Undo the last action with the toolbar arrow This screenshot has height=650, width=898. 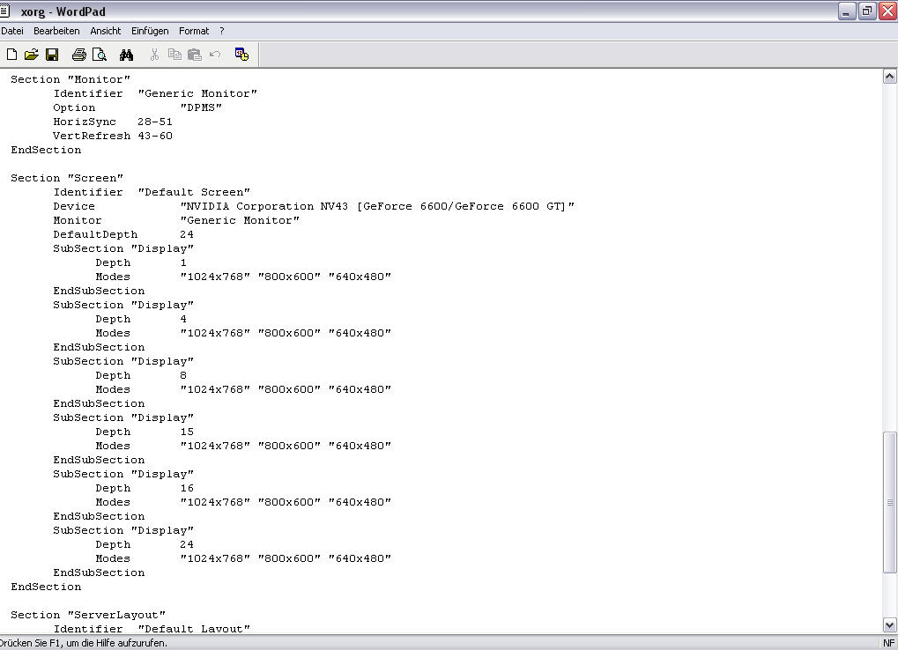215,55
